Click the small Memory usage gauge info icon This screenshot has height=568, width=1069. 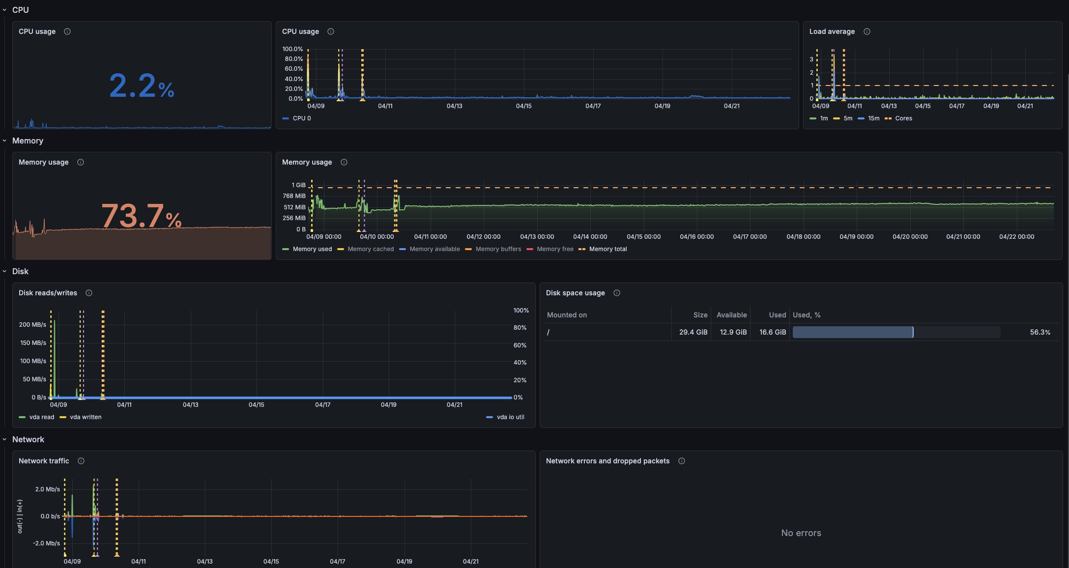pos(80,162)
